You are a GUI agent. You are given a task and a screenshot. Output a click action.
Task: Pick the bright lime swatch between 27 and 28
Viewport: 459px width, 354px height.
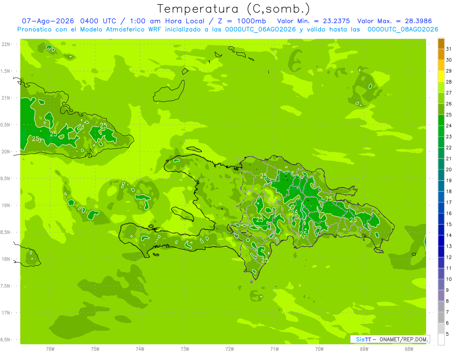441,87
